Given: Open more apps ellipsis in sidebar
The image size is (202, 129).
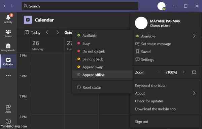Looking at the screenshot, I should tap(8, 76).
